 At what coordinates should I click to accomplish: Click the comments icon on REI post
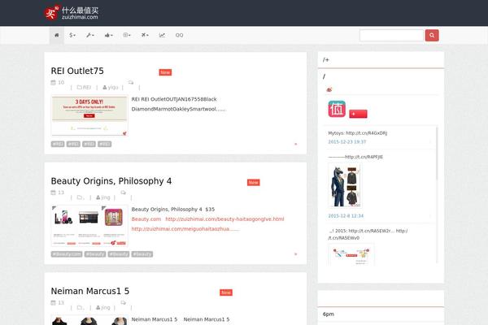tap(131, 82)
